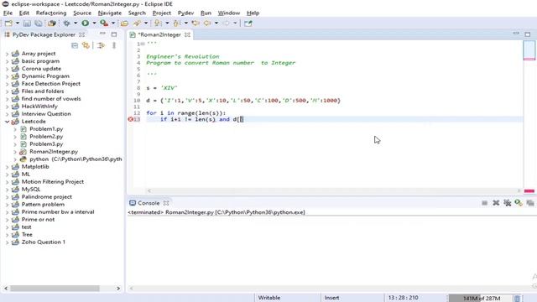537x302 pixels.
Task: Toggle Link with Editor in Package Explorer
Action: [x=86, y=45]
